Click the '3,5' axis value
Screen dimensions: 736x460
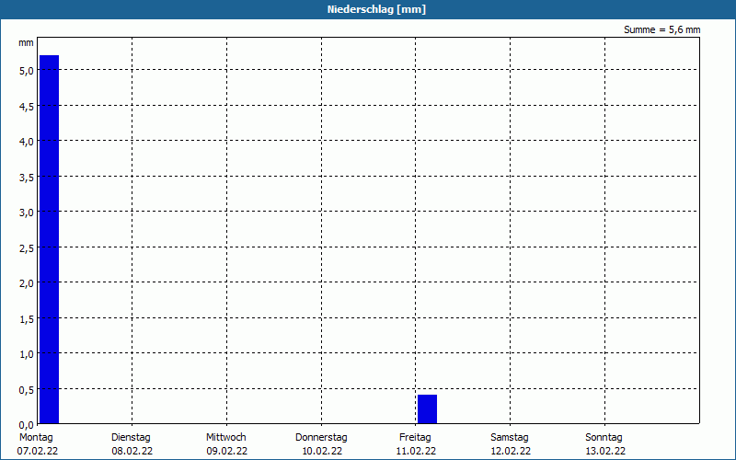[x=27, y=178]
